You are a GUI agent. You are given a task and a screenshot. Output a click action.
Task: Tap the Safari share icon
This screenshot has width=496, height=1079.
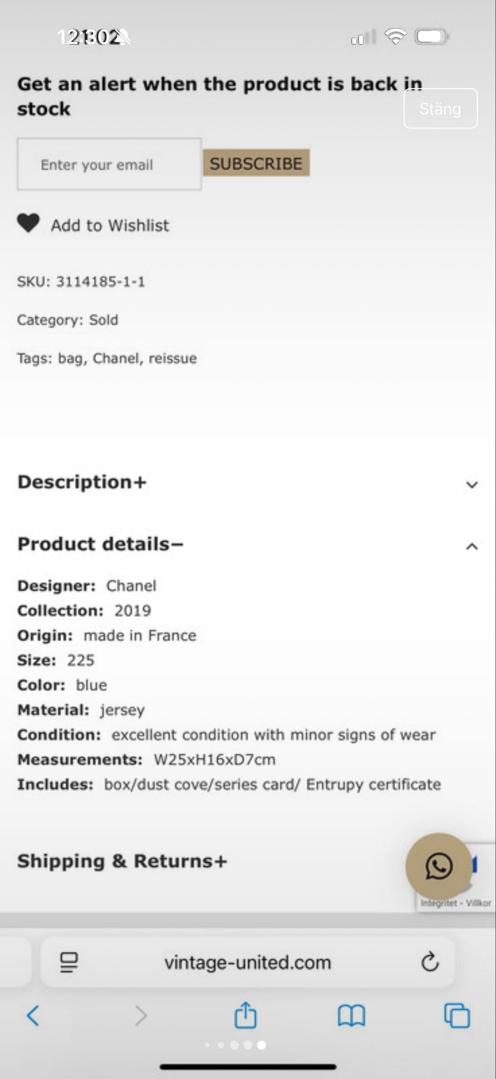pos(245,1015)
